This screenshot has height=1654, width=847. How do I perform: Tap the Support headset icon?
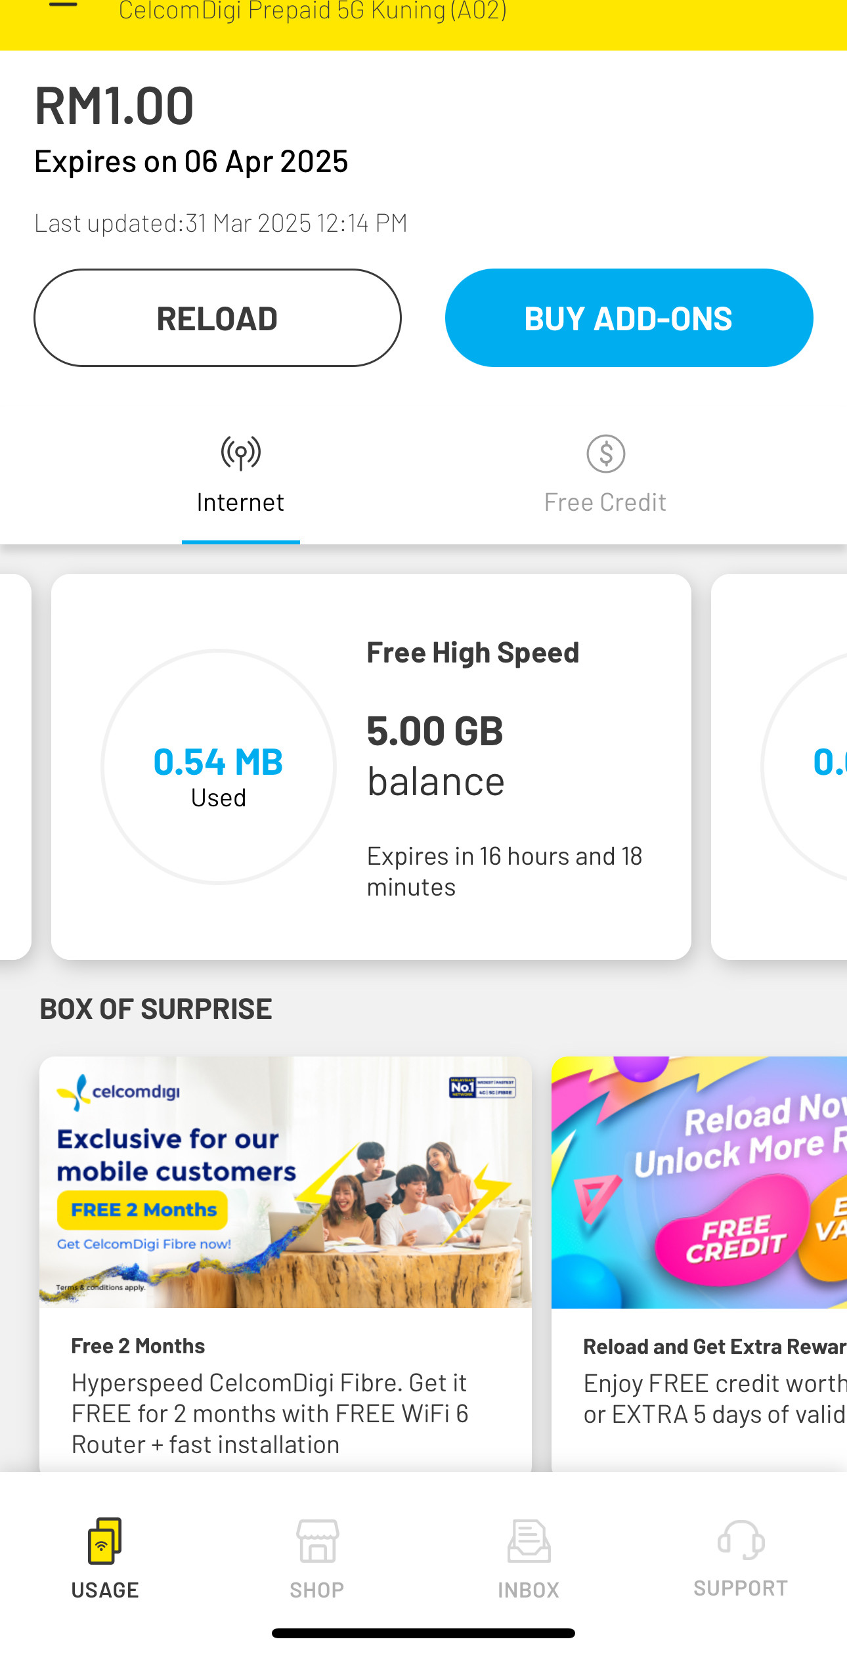[x=741, y=1539]
